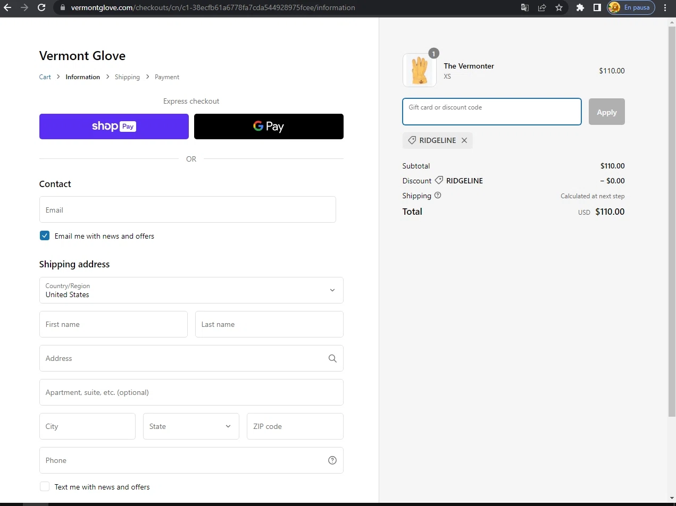This screenshot has width=676, height=506.
Task: Select the '$110.00' total amount text
Action: tap(610, 212)
